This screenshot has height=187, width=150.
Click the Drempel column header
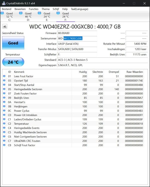tap(114, 72)
